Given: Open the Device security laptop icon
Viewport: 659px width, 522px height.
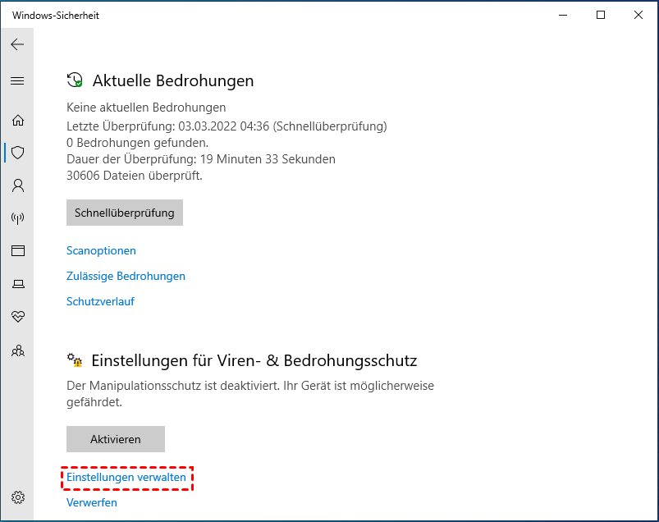Looking at the screenshot, I should tap(18, 284).
